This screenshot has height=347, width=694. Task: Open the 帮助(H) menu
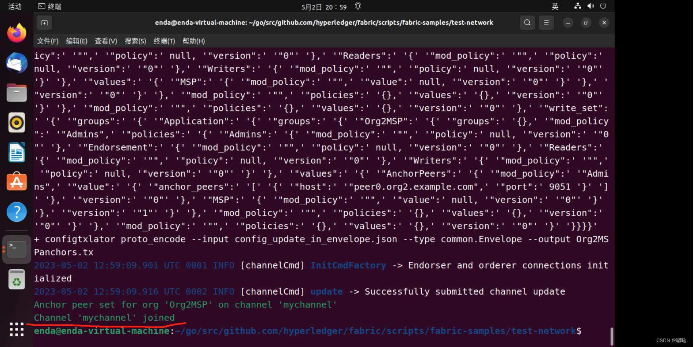[x=194, y=41]
